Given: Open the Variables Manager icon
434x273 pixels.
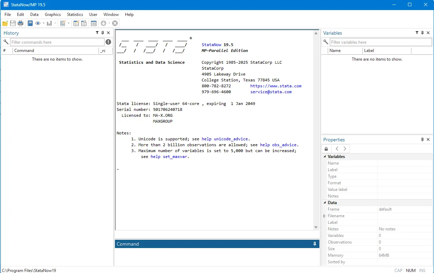Looking at the screenshot, I should pyautogui.click(x=94, y=23).
